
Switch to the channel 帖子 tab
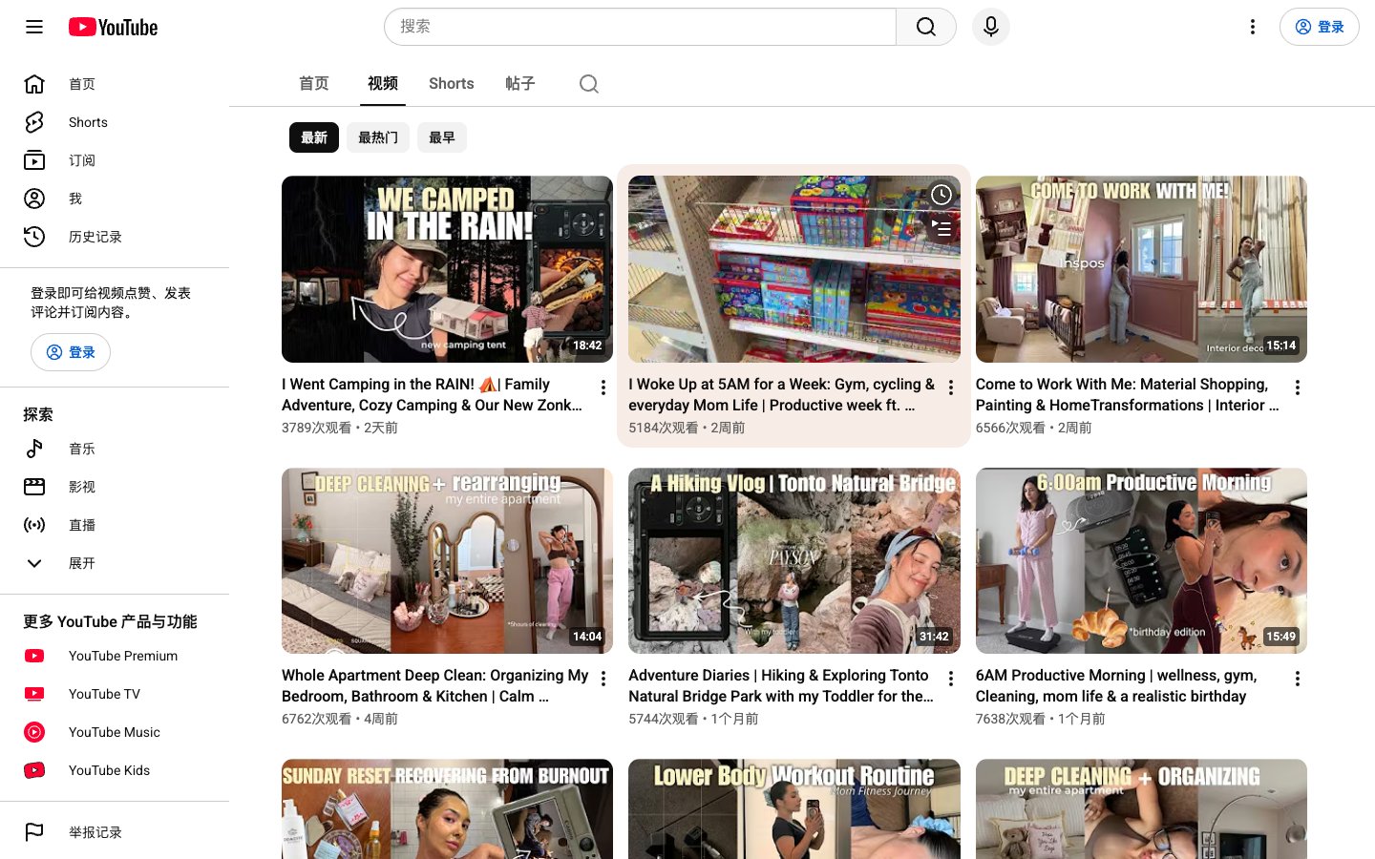click(520, 84)
